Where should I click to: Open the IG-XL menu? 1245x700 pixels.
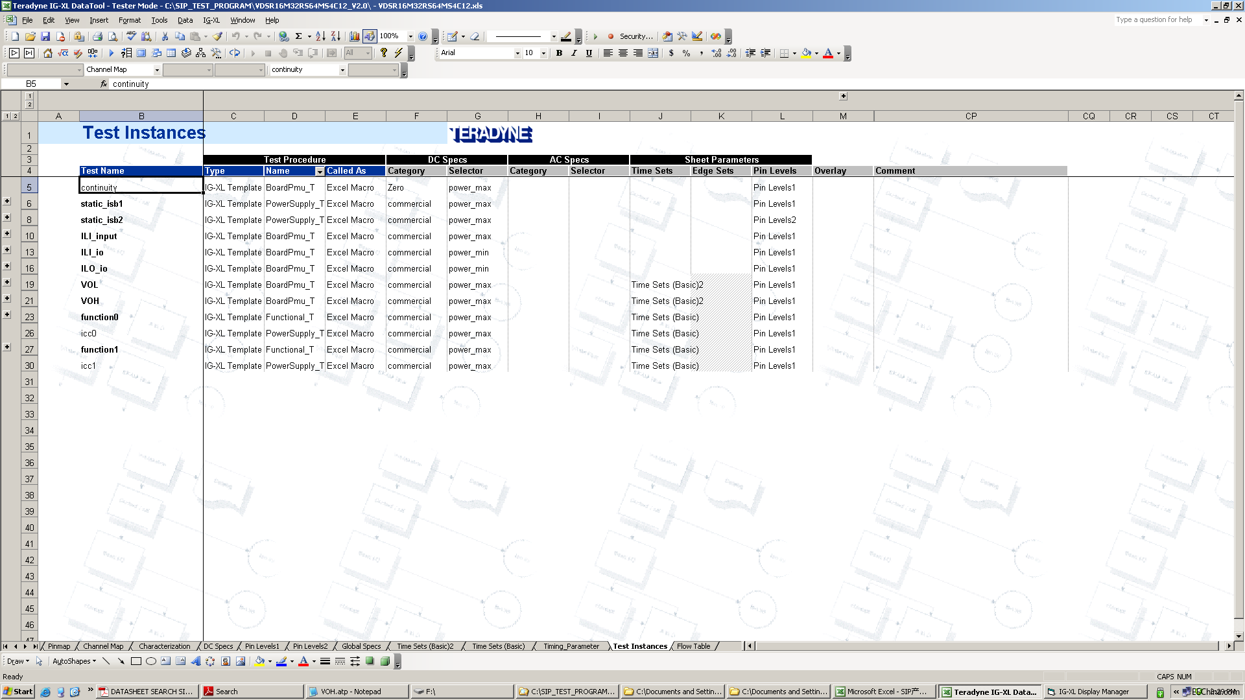tap(211, 20)
